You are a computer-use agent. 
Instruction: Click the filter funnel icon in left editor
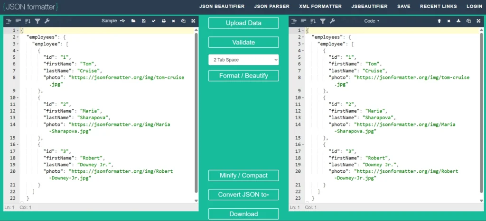point(37,21)
